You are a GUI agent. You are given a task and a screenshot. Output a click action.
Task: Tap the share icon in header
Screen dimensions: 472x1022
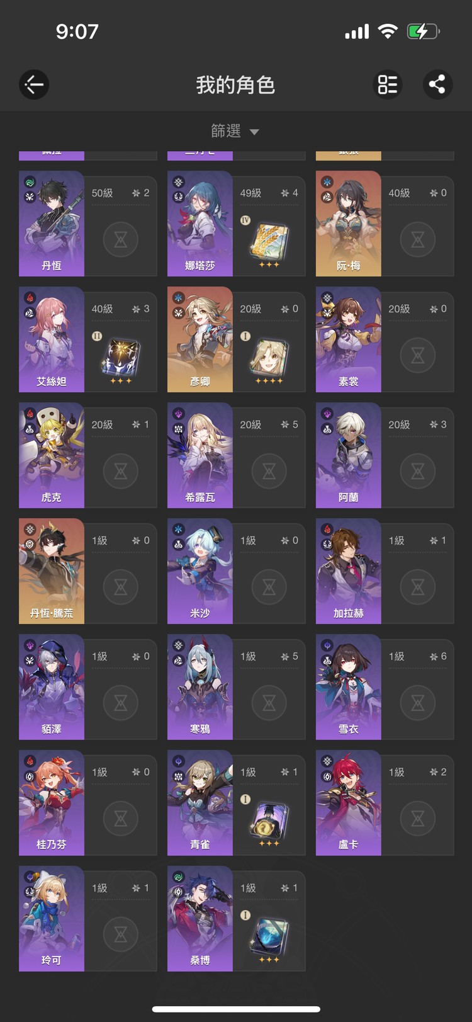pyautogui.click(x=437, y=84)
